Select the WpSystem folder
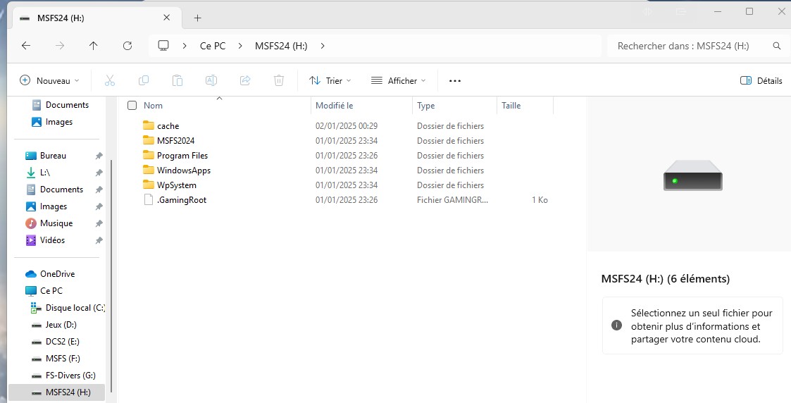The width and height of the screenshot is (791, 403). 177,185
